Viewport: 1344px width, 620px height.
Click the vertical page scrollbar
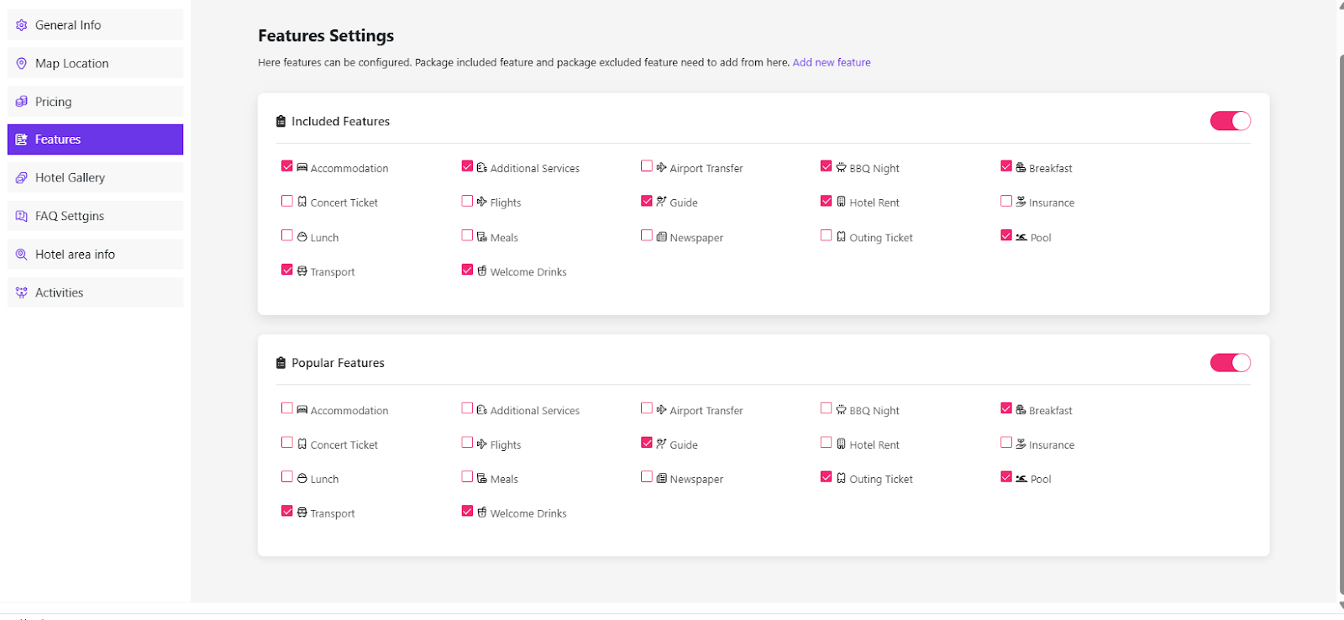coord(1340,319)
